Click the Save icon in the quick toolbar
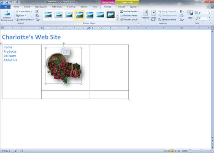 pos(7,2)
